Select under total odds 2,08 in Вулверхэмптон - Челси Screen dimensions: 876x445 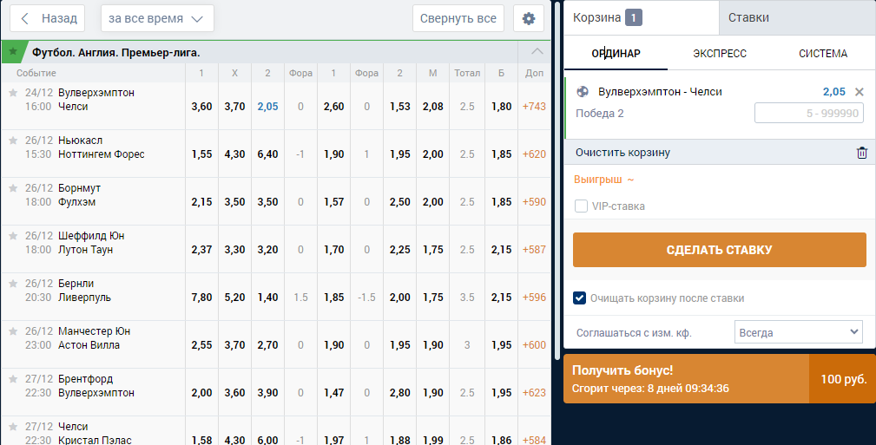pos(433,107)
